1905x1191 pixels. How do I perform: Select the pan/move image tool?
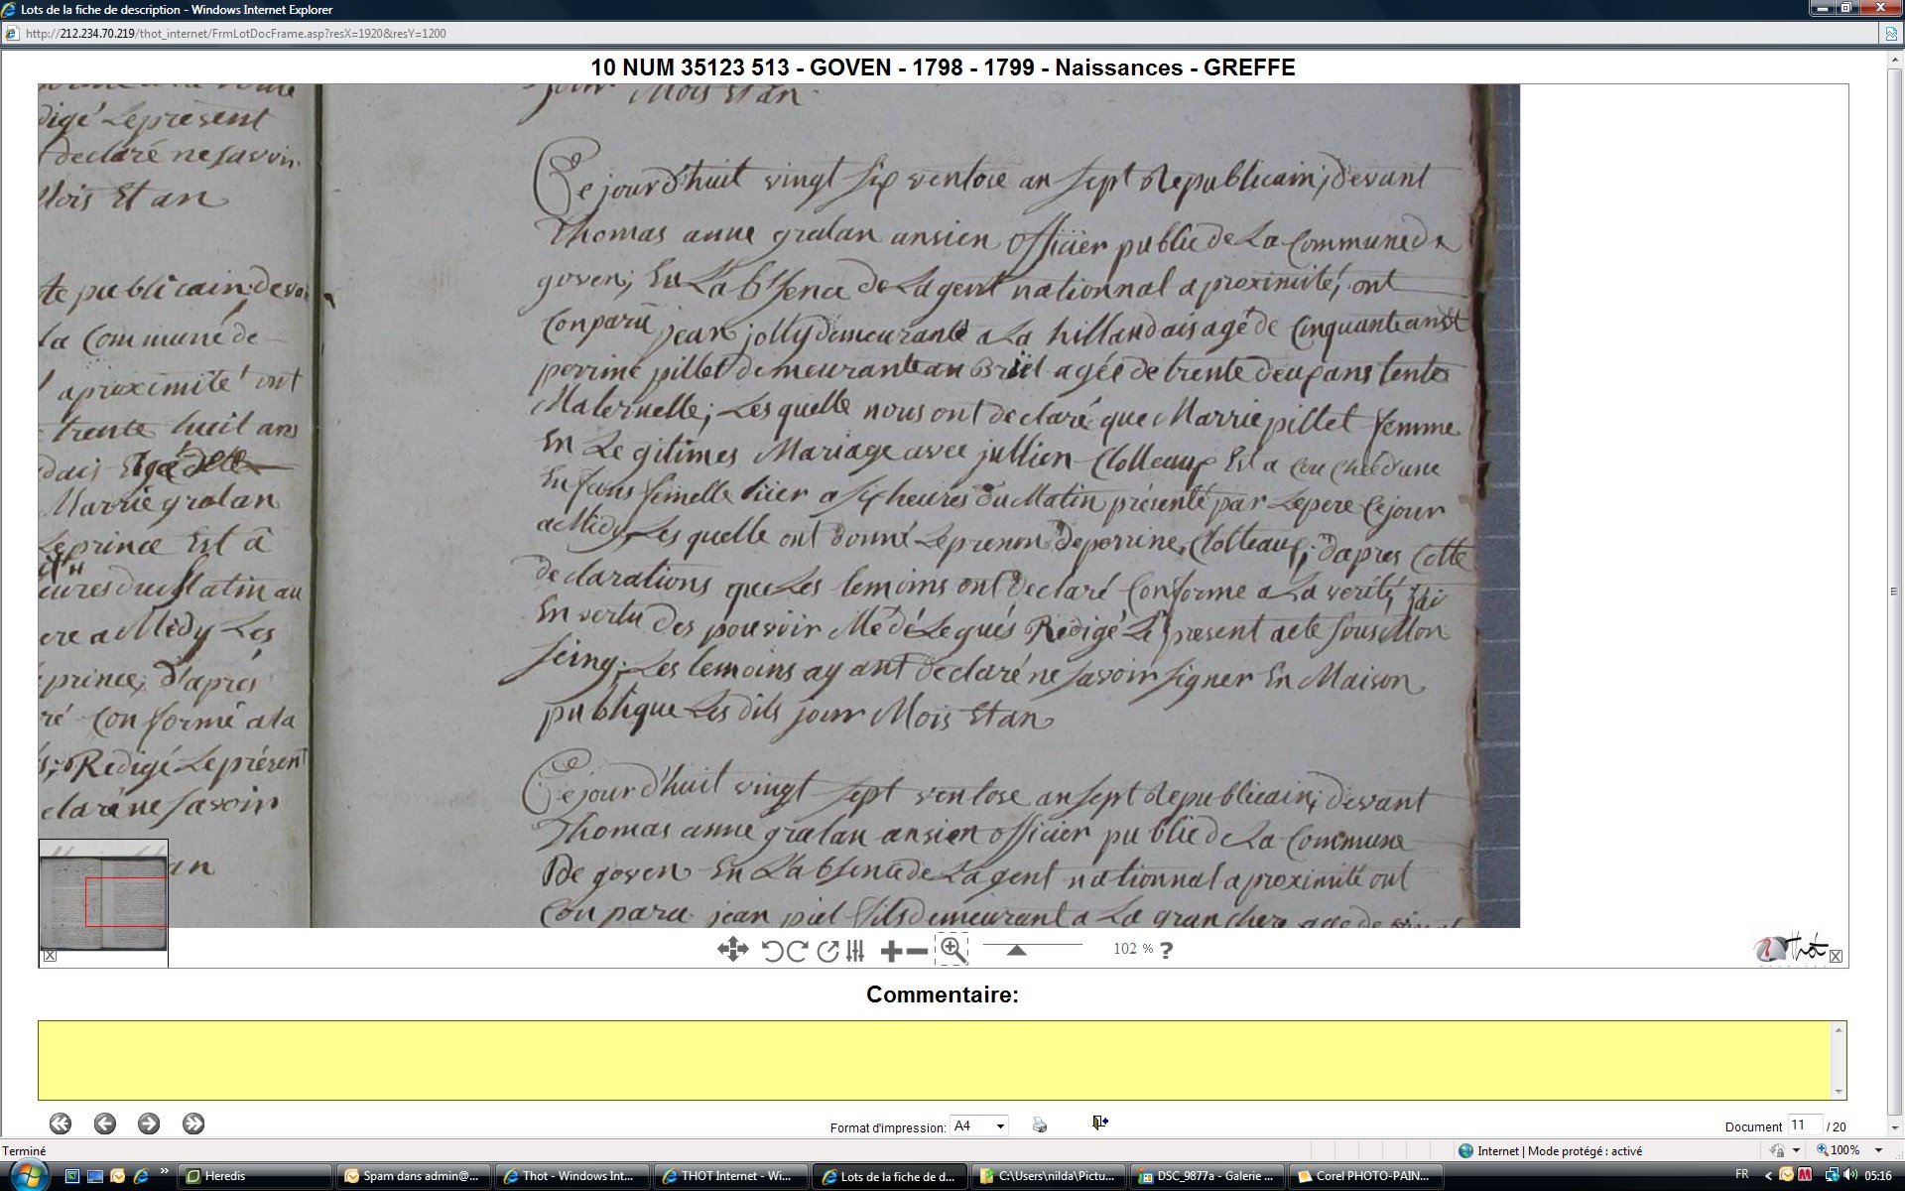732,950
